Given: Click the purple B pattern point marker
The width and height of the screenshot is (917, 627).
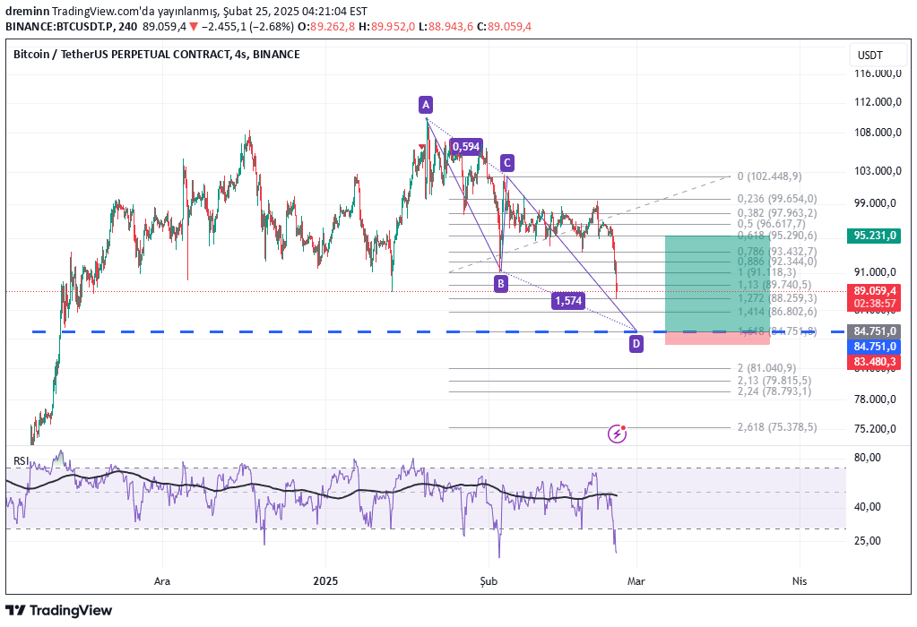Looking at the screenshot, I should (x=501, y=284).
